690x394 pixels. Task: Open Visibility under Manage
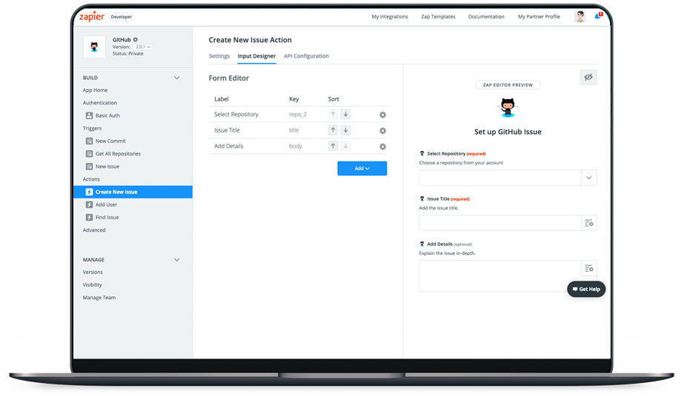(x=93, y=285)
